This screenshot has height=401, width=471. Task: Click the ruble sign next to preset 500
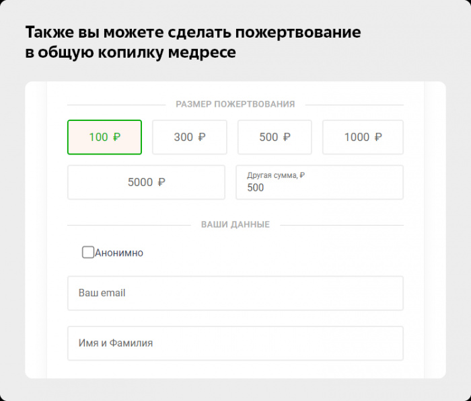(287, 137)
